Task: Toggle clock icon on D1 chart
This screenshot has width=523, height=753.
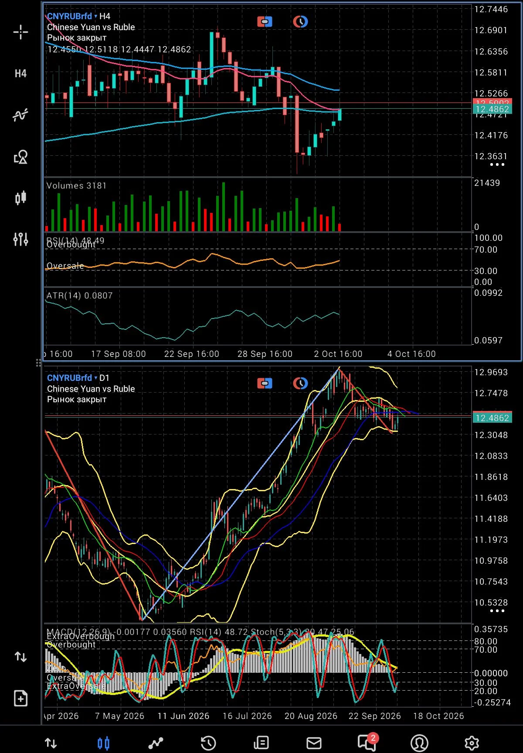Action: coord(300,383)
